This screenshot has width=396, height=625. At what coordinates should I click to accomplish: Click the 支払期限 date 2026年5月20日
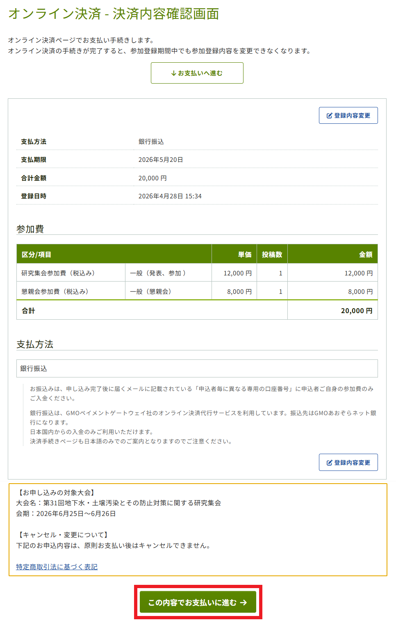pyautogui.click(x=161, y=159)
